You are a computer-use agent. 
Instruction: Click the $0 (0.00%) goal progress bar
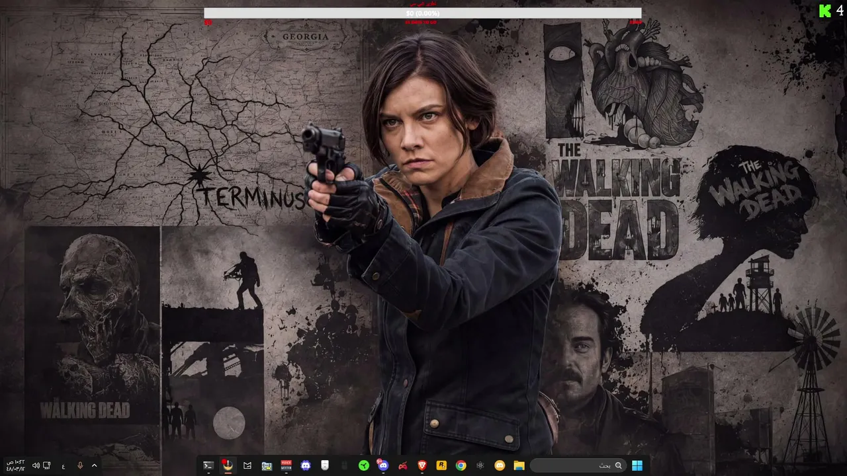coord(423,13)
